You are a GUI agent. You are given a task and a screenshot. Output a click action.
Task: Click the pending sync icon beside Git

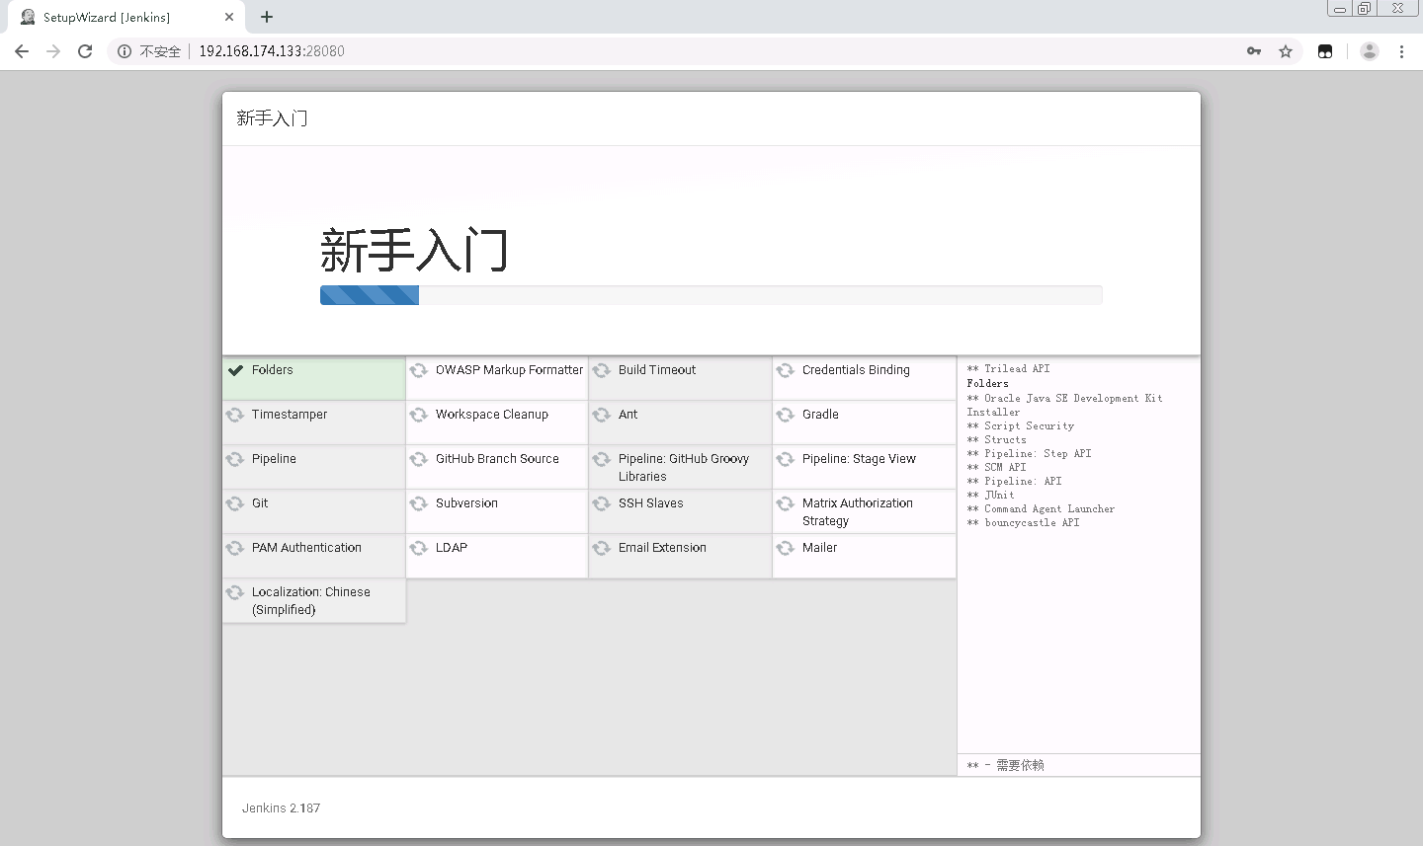point(235,503)
